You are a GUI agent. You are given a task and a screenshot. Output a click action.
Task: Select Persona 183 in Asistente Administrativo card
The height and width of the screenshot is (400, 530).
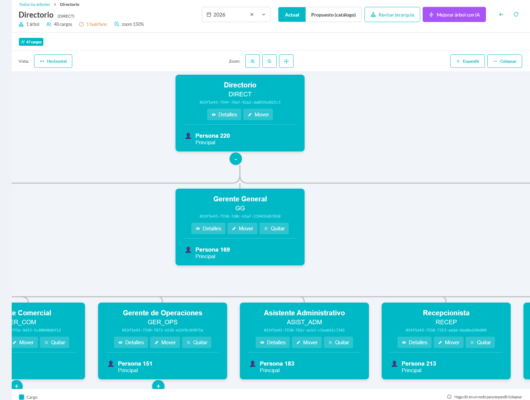pyautogui.click(x=277, y=364)
